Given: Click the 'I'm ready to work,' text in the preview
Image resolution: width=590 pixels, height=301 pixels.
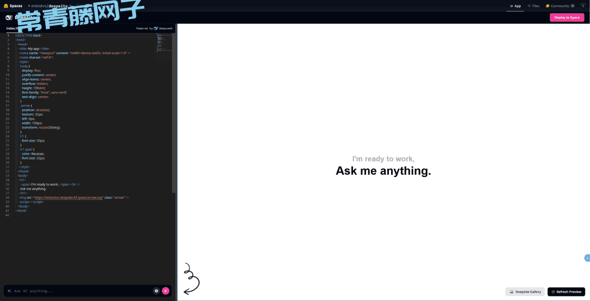Looking at the screenshot, I should point(383,159).
